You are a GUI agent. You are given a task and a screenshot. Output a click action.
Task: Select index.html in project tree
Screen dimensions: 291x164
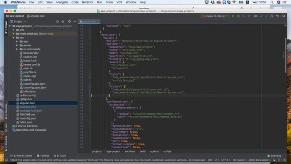pyautogui.click(x=30, y=61)
